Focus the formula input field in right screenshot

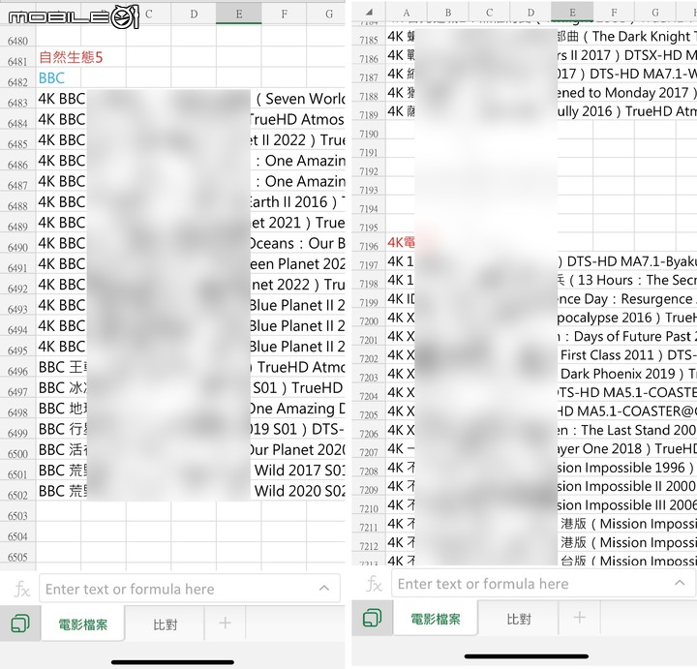(x=543, y=583)
